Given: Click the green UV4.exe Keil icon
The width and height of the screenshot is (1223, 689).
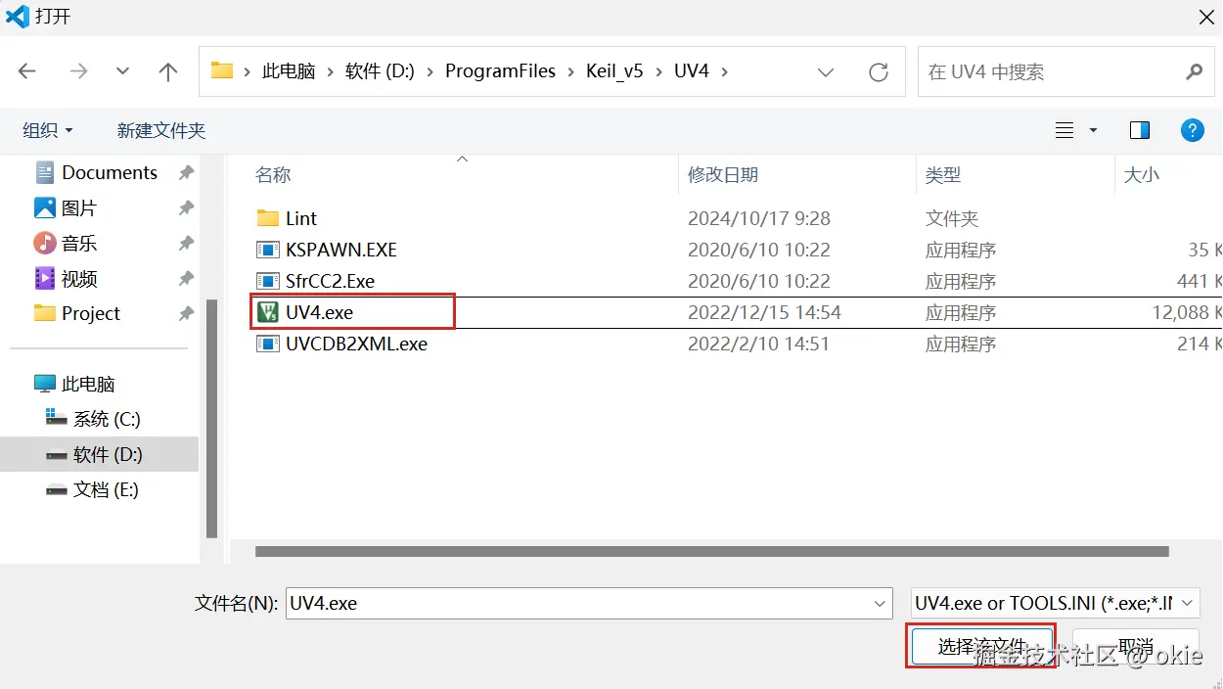Looking at the screenshot, I should coord(267,312).
